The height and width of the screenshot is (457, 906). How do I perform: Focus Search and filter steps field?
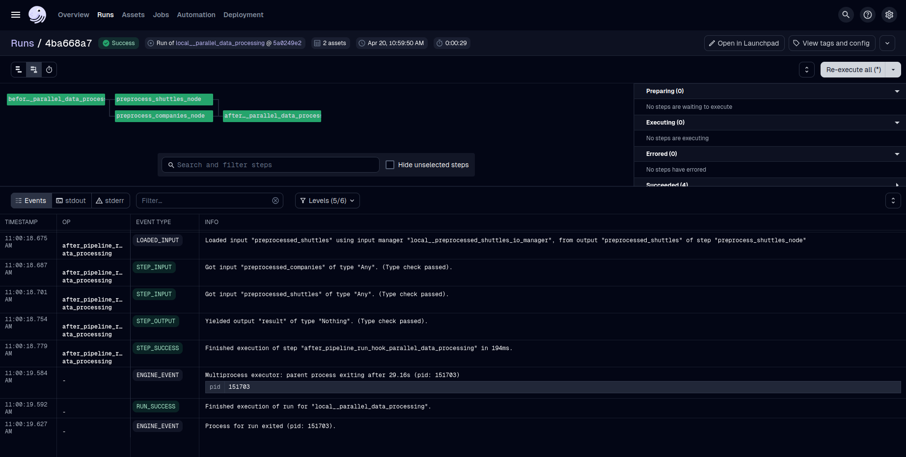coord(271,165)
